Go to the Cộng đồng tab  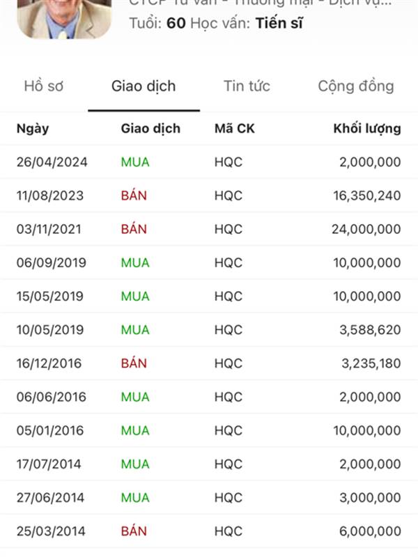click(356, 86)
